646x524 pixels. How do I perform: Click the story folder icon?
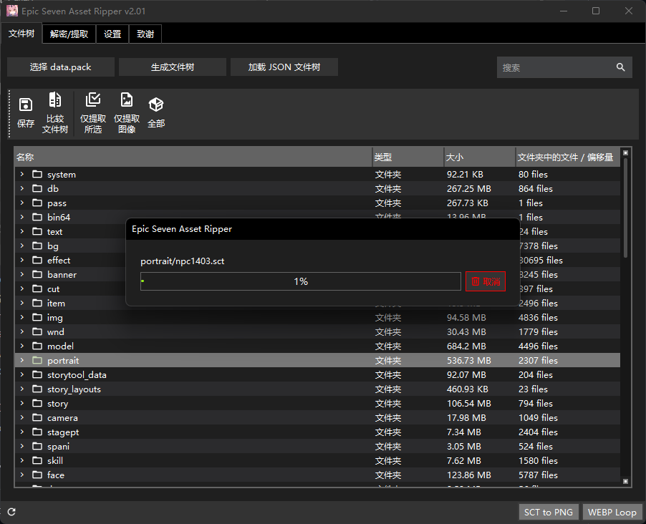click(37, 403)
